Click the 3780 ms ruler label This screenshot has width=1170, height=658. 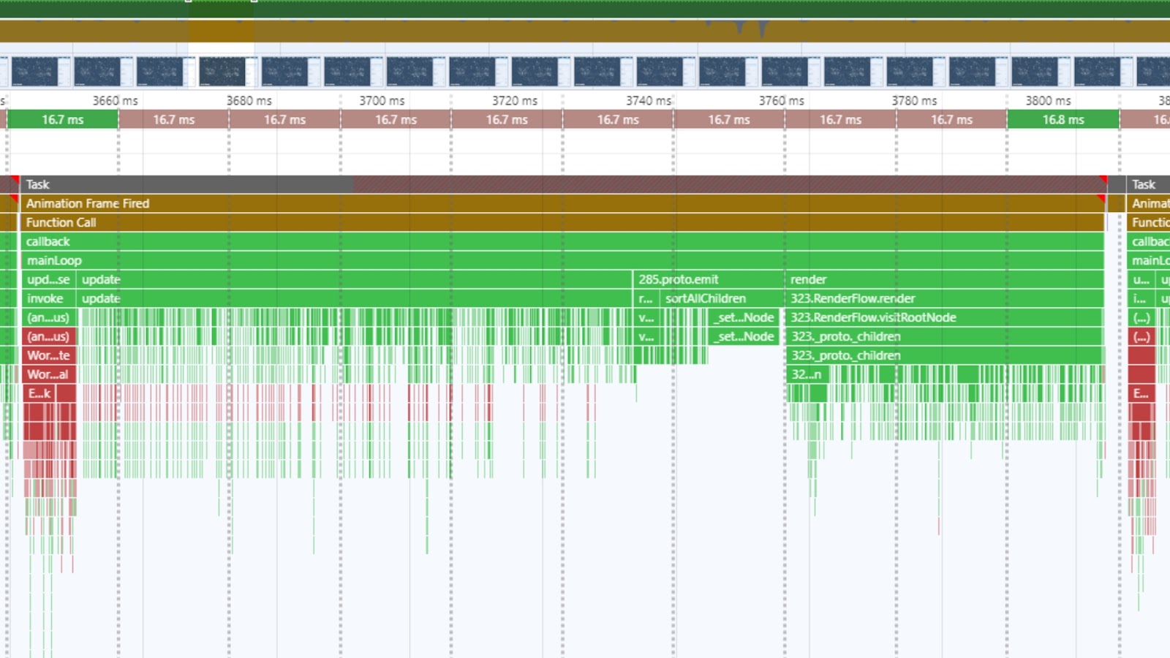tap(914, 101)
